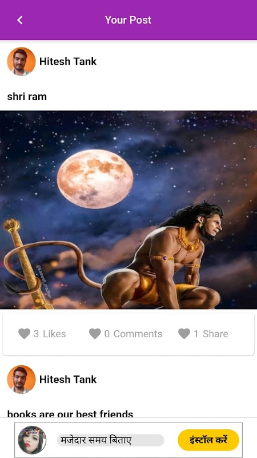Viewport: 257px width, 458px height.
Task: Click the '3 Likes' label
Action: pyautogui.click(x=50, y=334)
